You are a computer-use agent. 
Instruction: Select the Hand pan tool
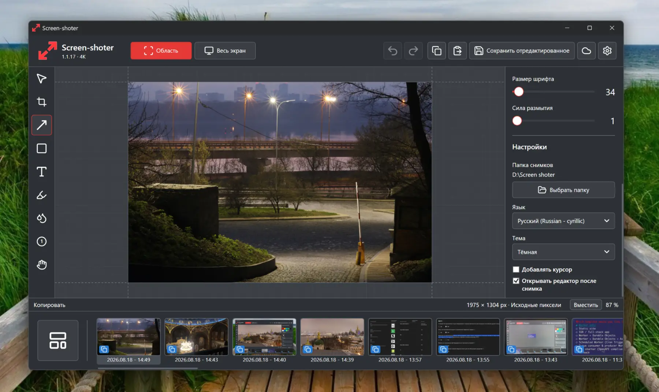pos(41,265)
